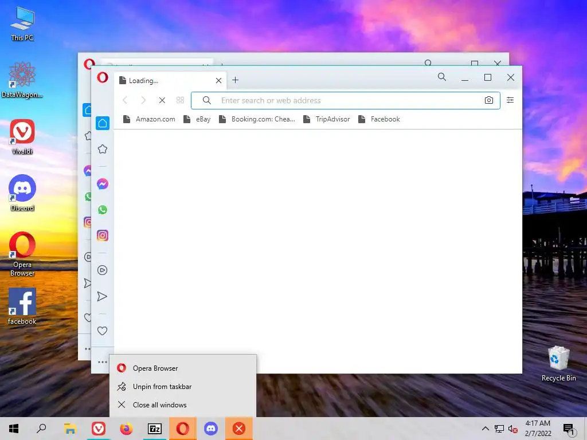The image size is (587, 440).
Task: Go back with the back arrow
Action: point(125,100)
